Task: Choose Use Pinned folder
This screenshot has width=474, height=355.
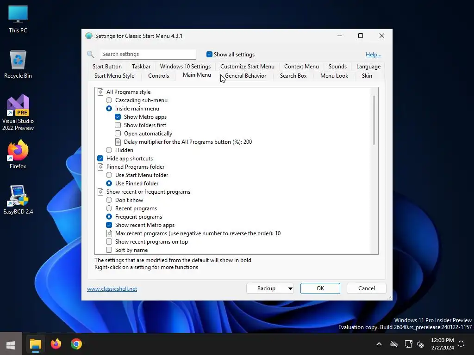Action: coord(109,184)
